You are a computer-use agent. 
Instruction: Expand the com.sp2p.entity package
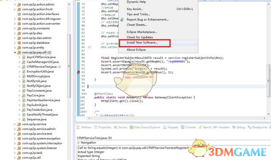click(15, 48)
